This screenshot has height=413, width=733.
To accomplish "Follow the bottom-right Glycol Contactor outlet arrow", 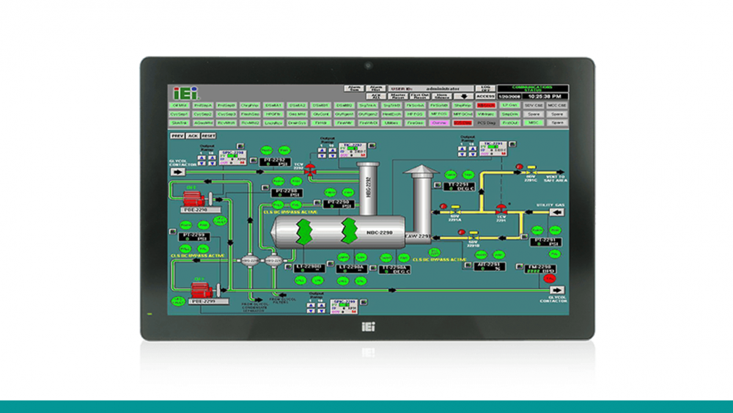I will click(557, 290).
